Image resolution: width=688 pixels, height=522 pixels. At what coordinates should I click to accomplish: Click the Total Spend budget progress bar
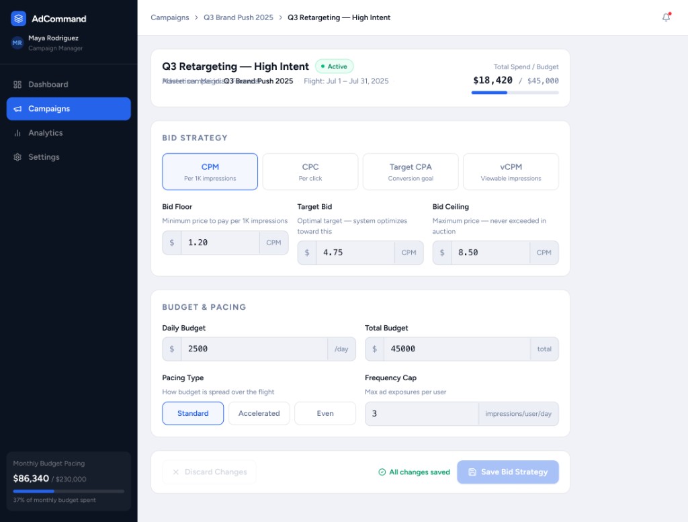click(515, 93)
